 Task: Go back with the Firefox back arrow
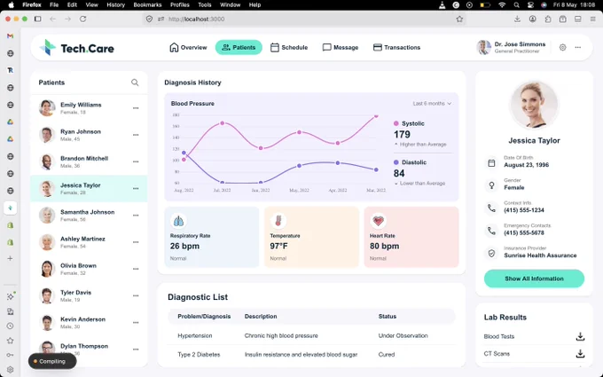tap(52, 19)
